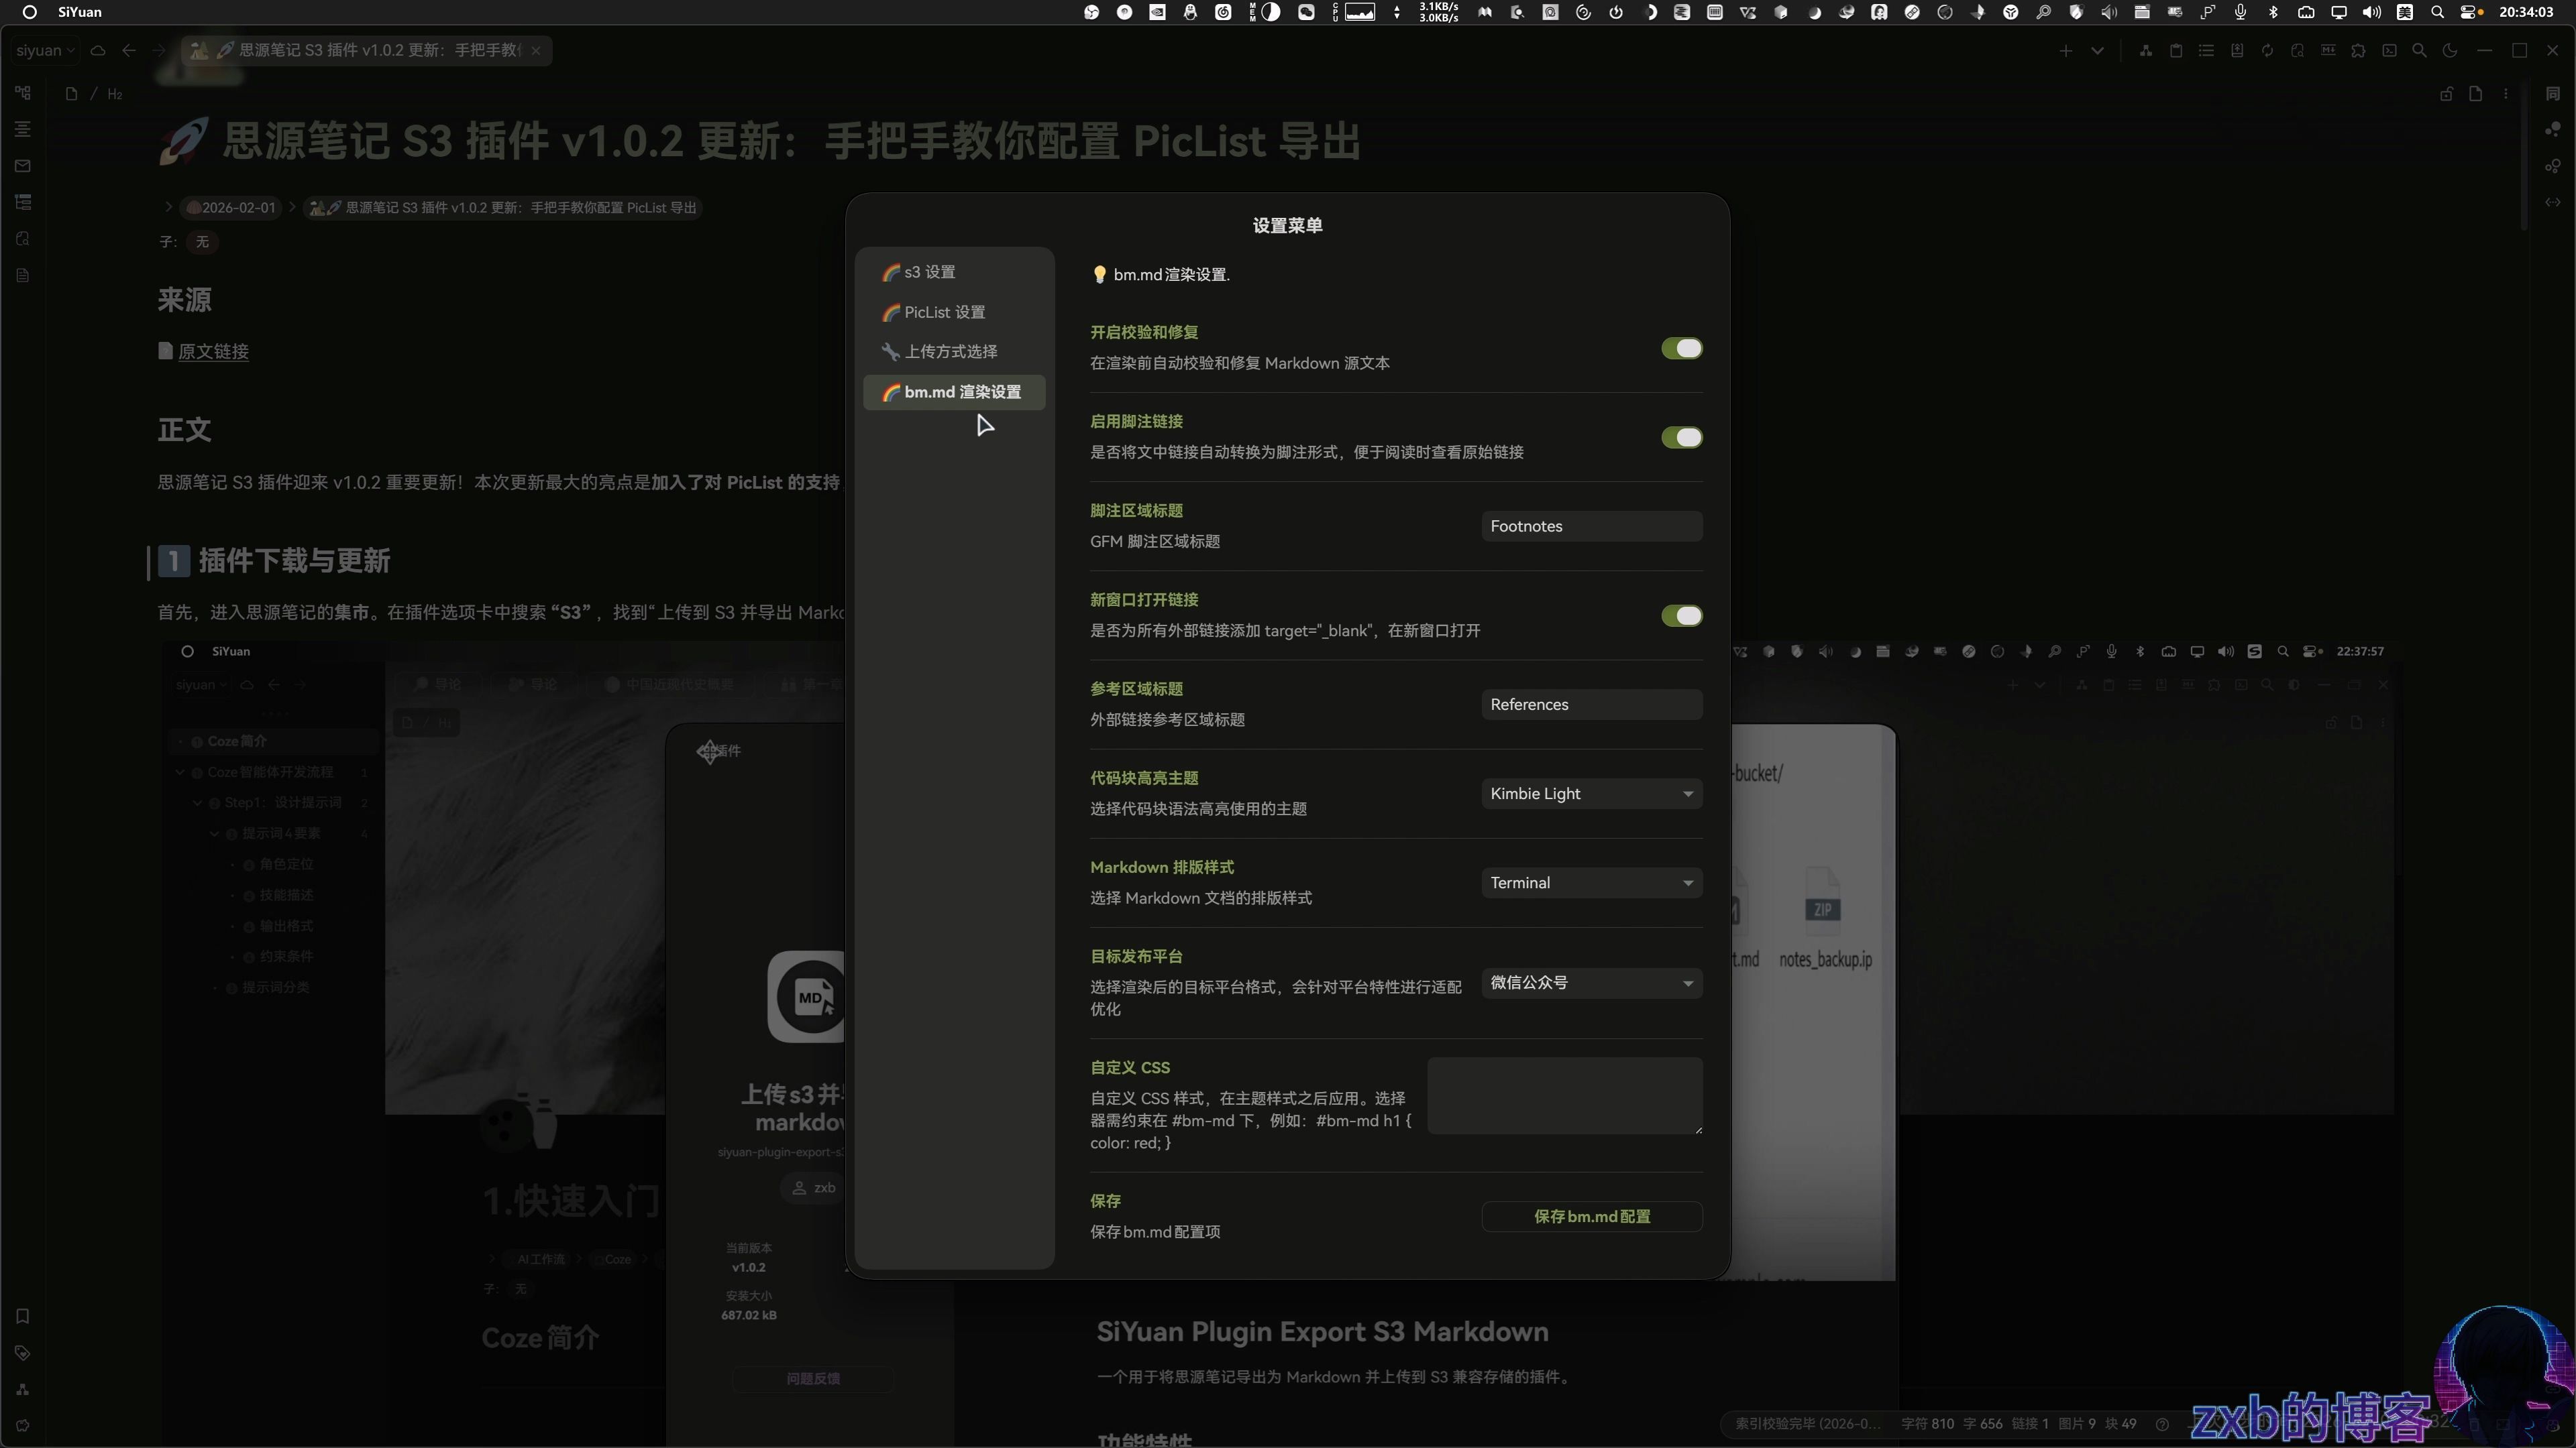Open the 代码块高亮主题 Kimbie Light dropdown
Image resolution: width=2576 pixels, height=1448 pixels.
pos(1591,794)
